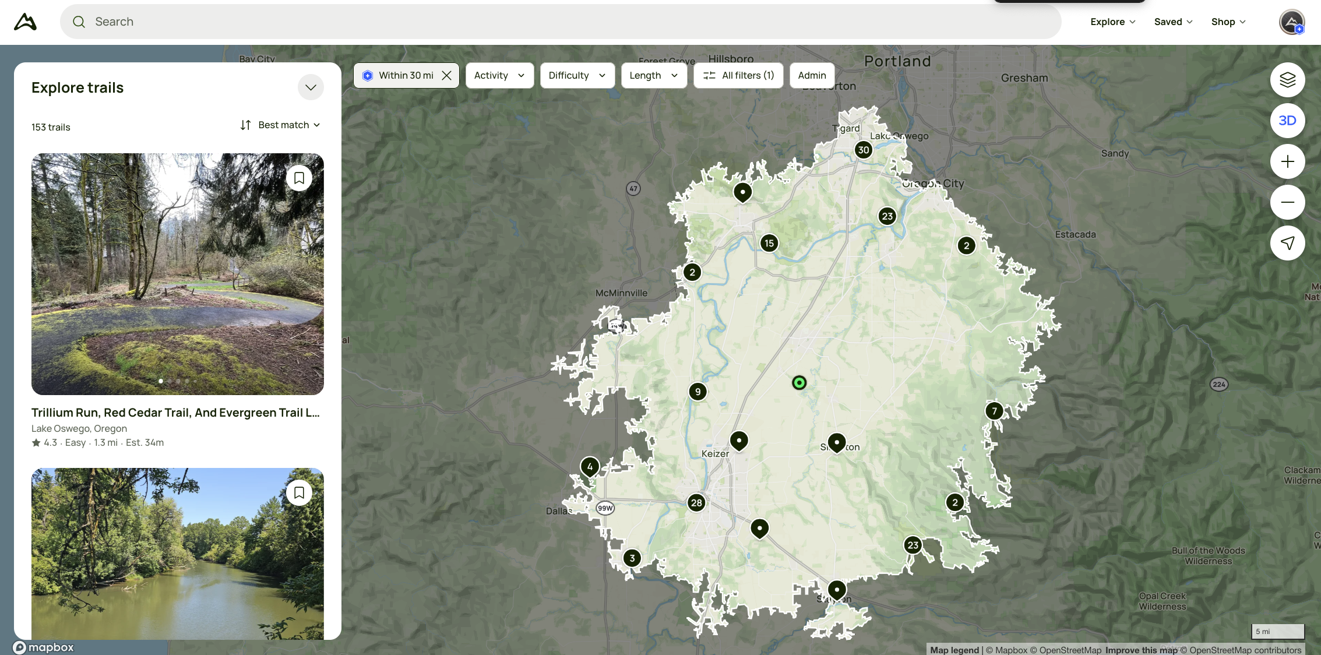Click the northwest trail pin above cluster 15
Screen dimensions: 1321x655
coord(742,192)
